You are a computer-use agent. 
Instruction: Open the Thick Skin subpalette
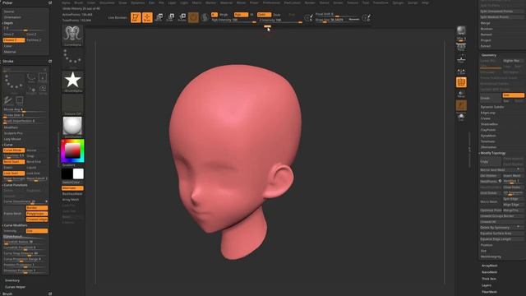coord(489,279)
